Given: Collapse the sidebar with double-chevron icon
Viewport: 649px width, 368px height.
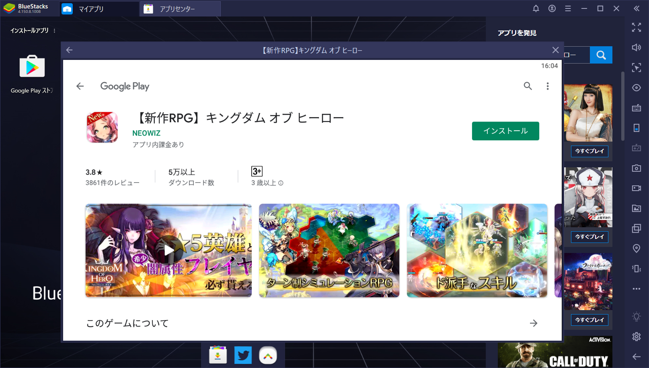Looking at the screenshot, I should 637,8.
